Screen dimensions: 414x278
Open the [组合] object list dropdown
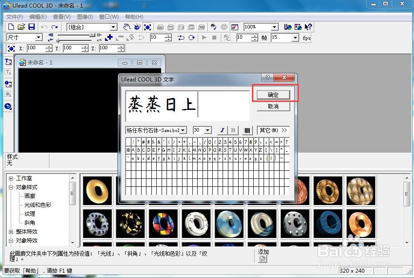click(114, 27)
